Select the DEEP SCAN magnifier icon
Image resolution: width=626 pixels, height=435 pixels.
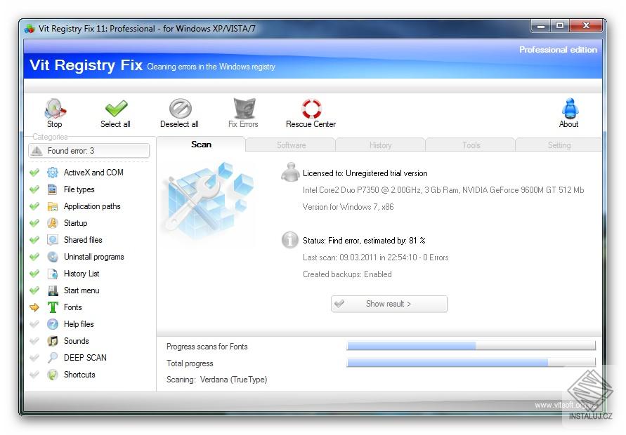pos(52,358)
